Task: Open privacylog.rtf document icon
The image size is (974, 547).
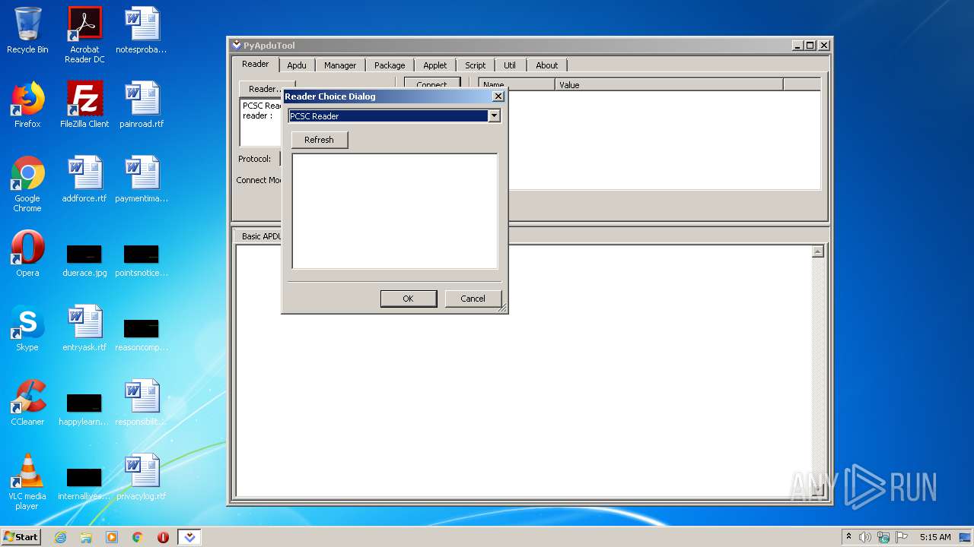Action: [142, 477]
